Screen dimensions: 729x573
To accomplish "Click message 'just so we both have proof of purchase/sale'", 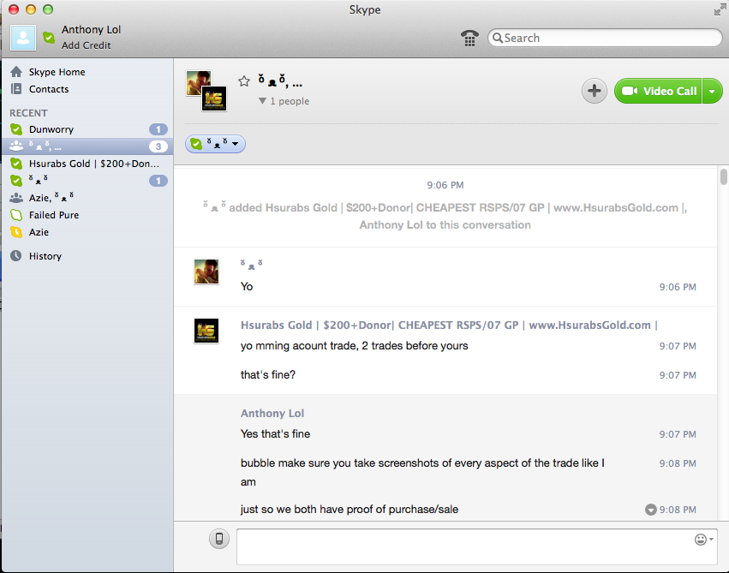I will click(x=350, y=510).
